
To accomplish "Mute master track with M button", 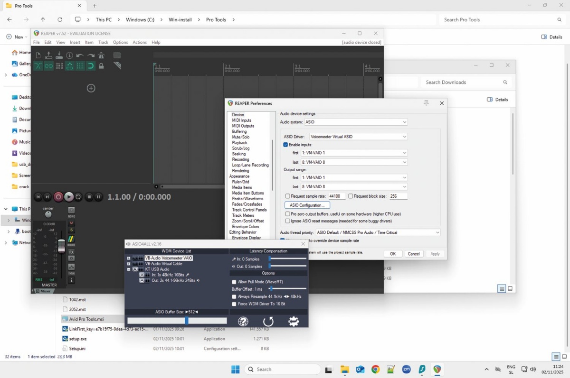I will click(71, 223).
